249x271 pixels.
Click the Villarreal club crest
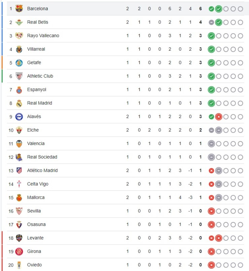tap(19, 49)
